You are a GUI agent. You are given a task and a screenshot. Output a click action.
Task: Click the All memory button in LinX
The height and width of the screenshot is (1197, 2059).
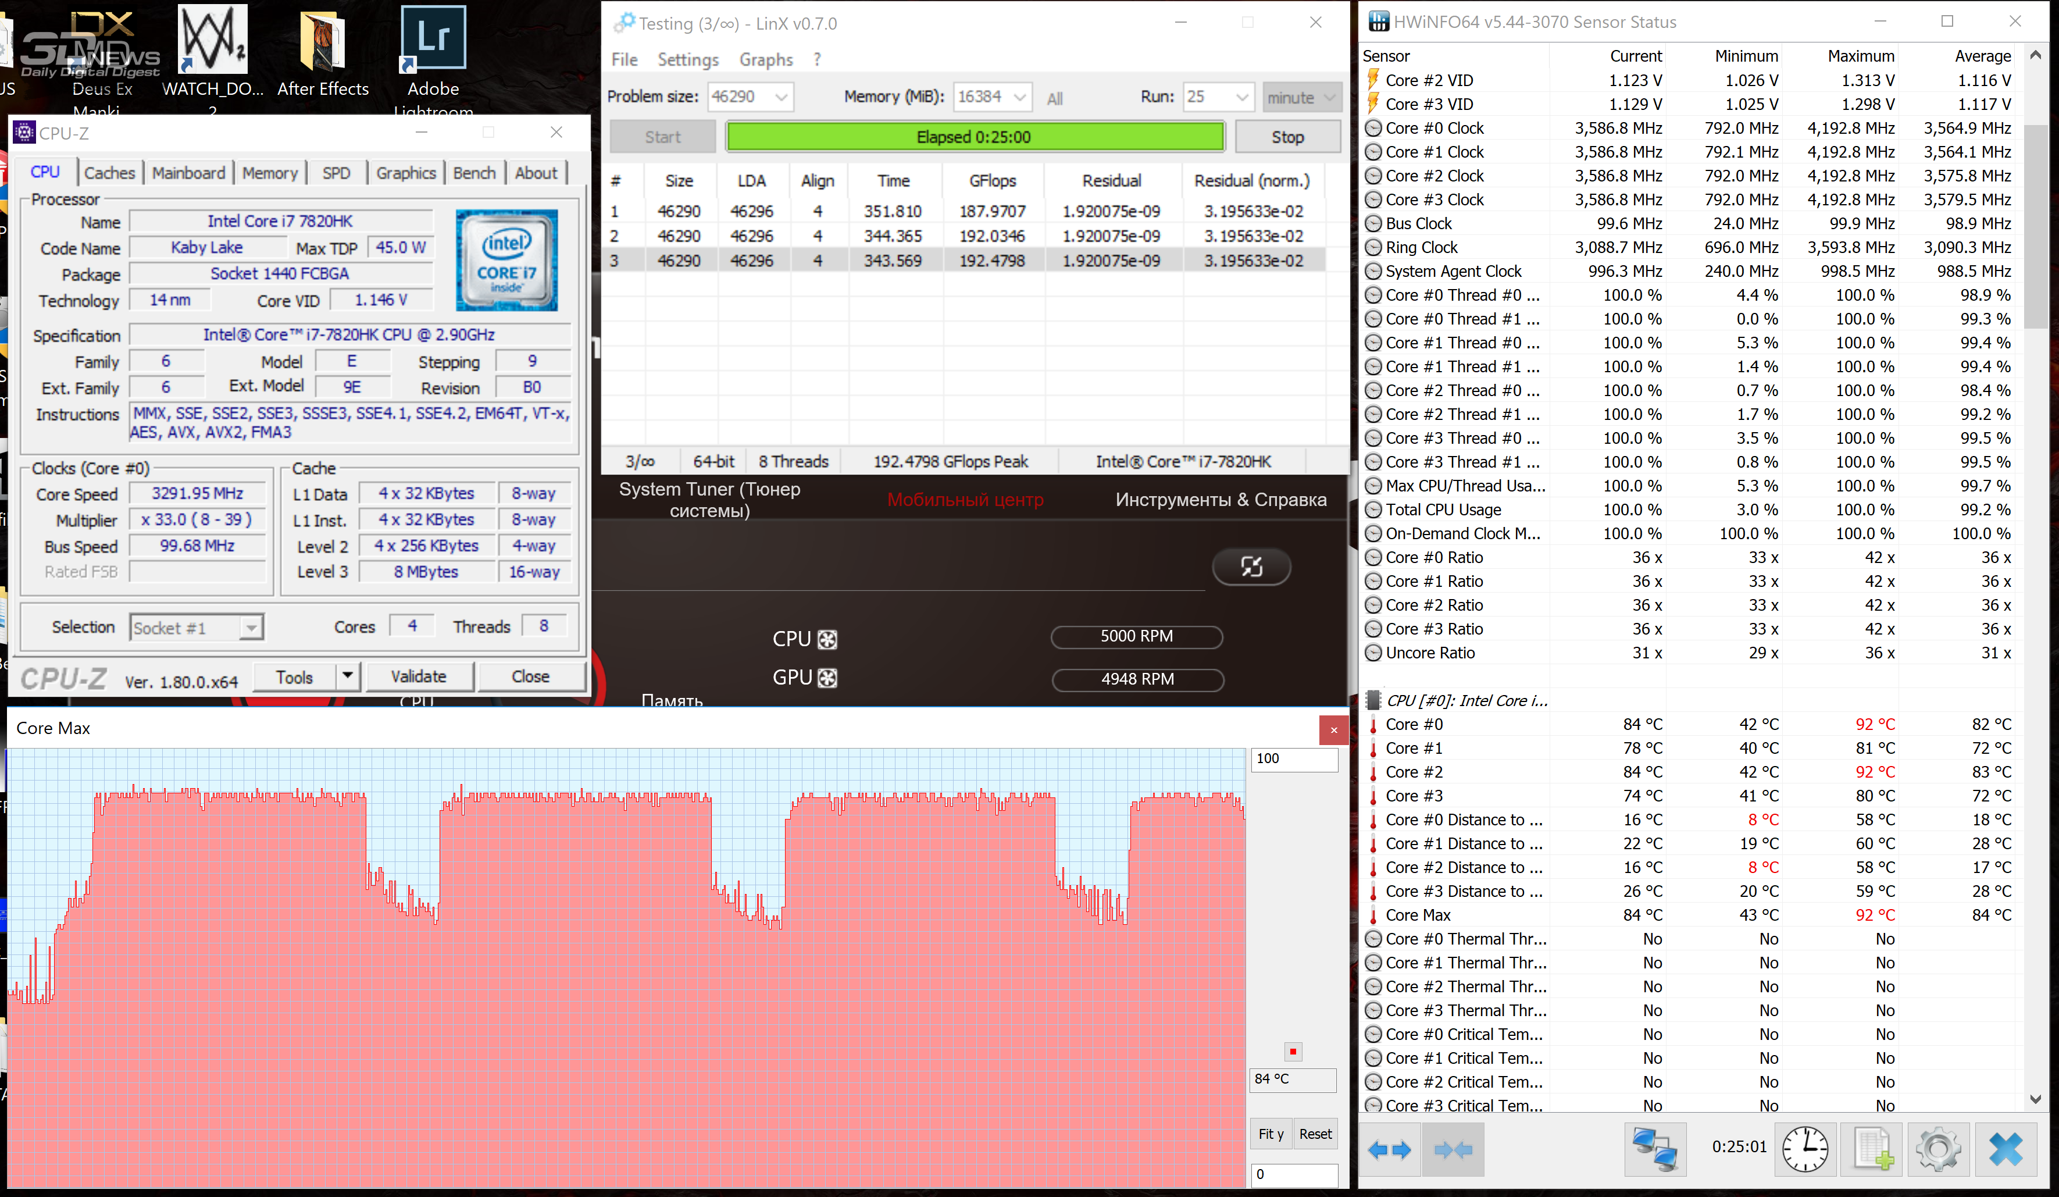1055,98
